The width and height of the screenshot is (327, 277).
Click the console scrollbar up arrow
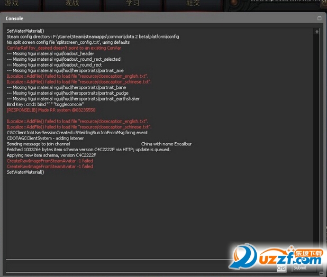tap(317, 32)
